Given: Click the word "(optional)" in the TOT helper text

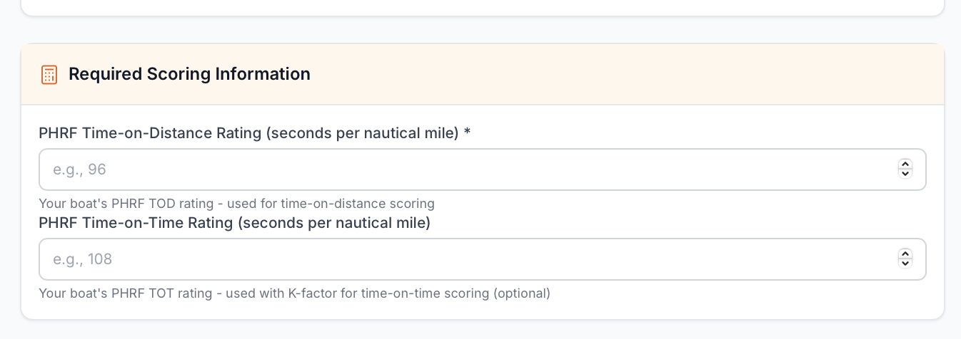Looking at the screenshot, I should click(x=523, y=293).
